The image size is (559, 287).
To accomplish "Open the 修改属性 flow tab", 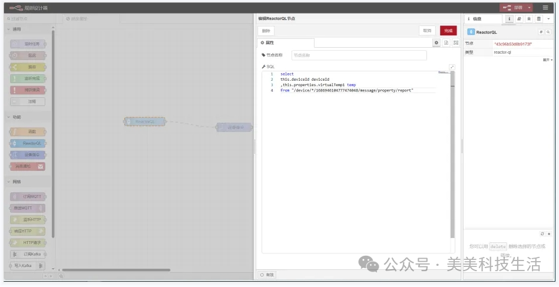I will pos(91,18).
